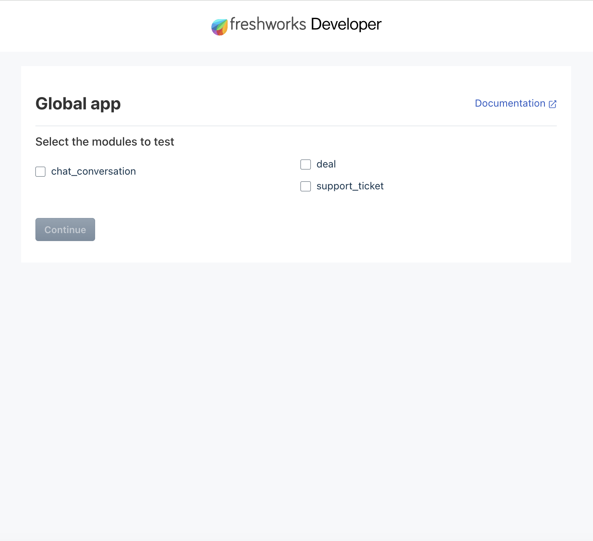Tick the support_ticket checkbox

tap(306, 186)
